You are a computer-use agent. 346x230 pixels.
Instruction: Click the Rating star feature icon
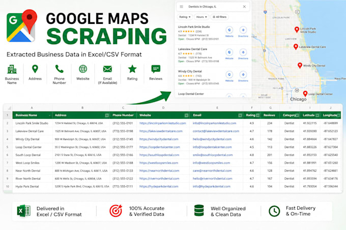coord(132,69)
